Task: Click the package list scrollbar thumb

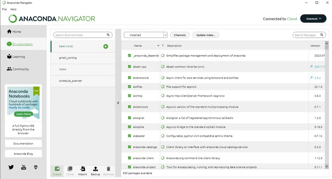Action: pos(327,47)
